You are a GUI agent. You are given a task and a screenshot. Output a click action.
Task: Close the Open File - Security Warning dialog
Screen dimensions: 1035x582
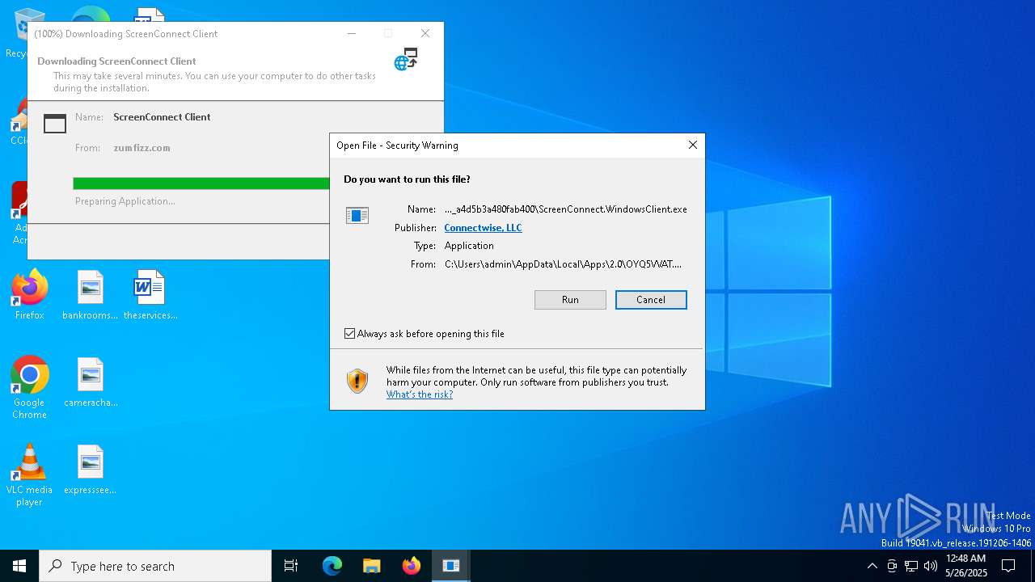click(692, 145)
